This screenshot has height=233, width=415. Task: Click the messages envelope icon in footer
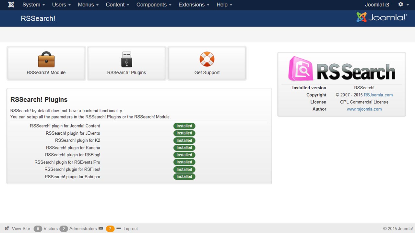(x=101, y=228)
